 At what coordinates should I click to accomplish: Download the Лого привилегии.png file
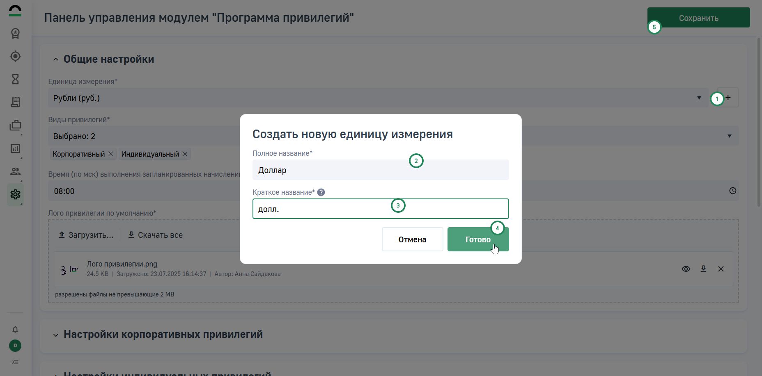[703, 269]
